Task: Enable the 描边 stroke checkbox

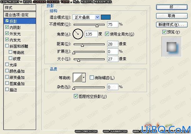Action: click(x=7, y=89)
